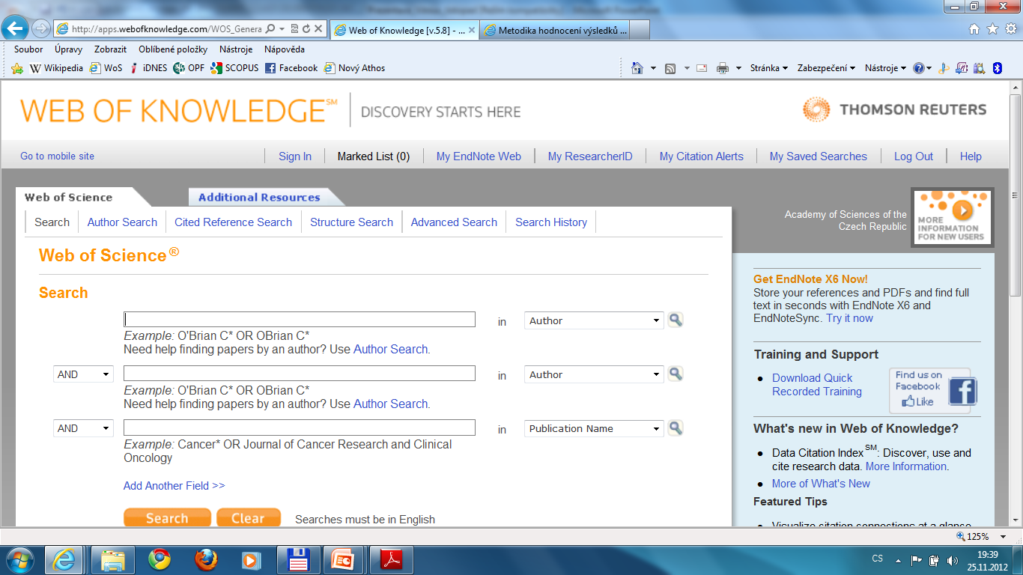This screenshot has height=575, width=1023.
Task: Click the Go to mobile site link
Action: click(x=57, y=156)
